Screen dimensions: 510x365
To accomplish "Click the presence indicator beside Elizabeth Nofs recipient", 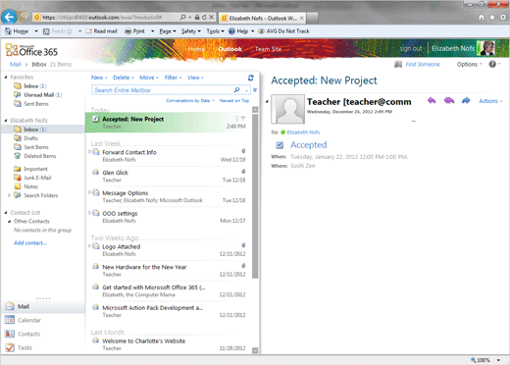I will point(283,132).
